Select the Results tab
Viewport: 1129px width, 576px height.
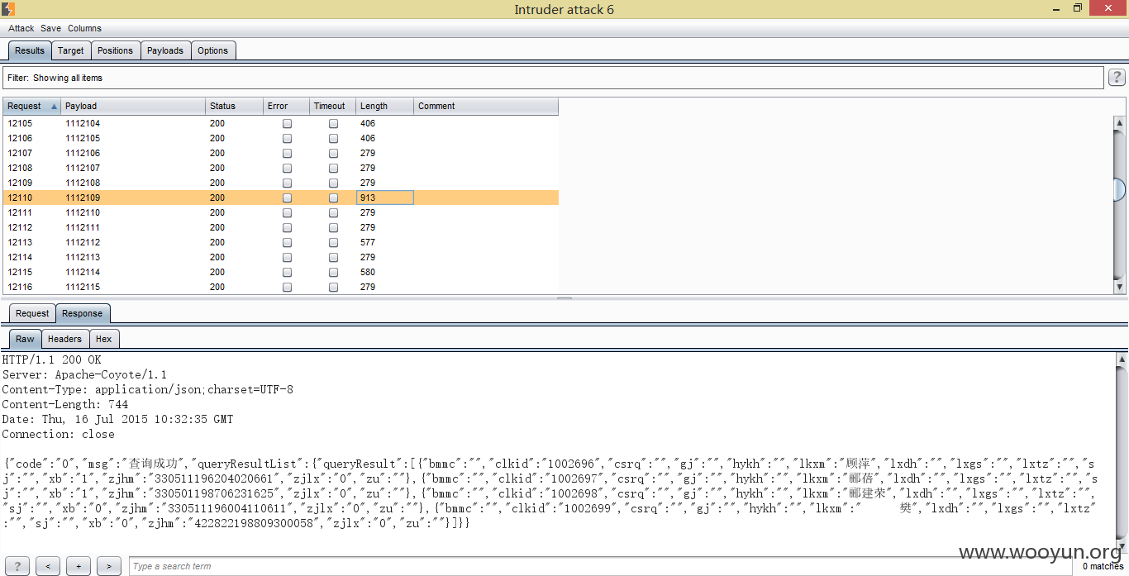30,50
